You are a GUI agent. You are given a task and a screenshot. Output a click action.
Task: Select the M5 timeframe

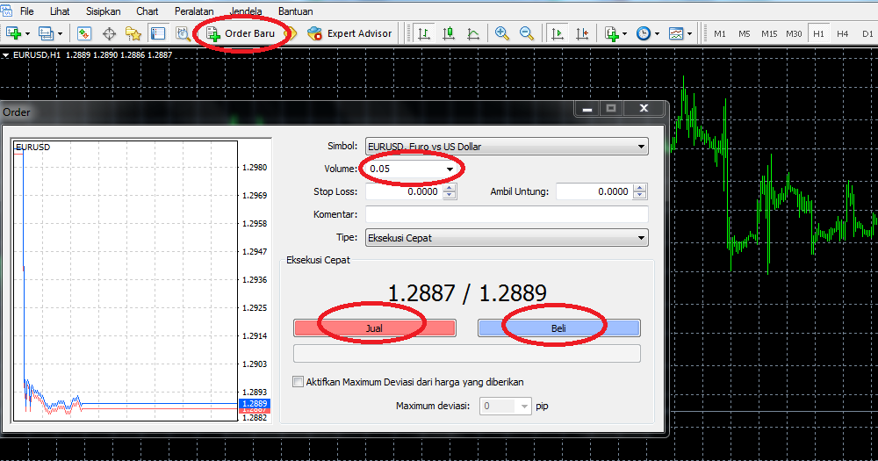pyautogui.click(x=745, y=33)
